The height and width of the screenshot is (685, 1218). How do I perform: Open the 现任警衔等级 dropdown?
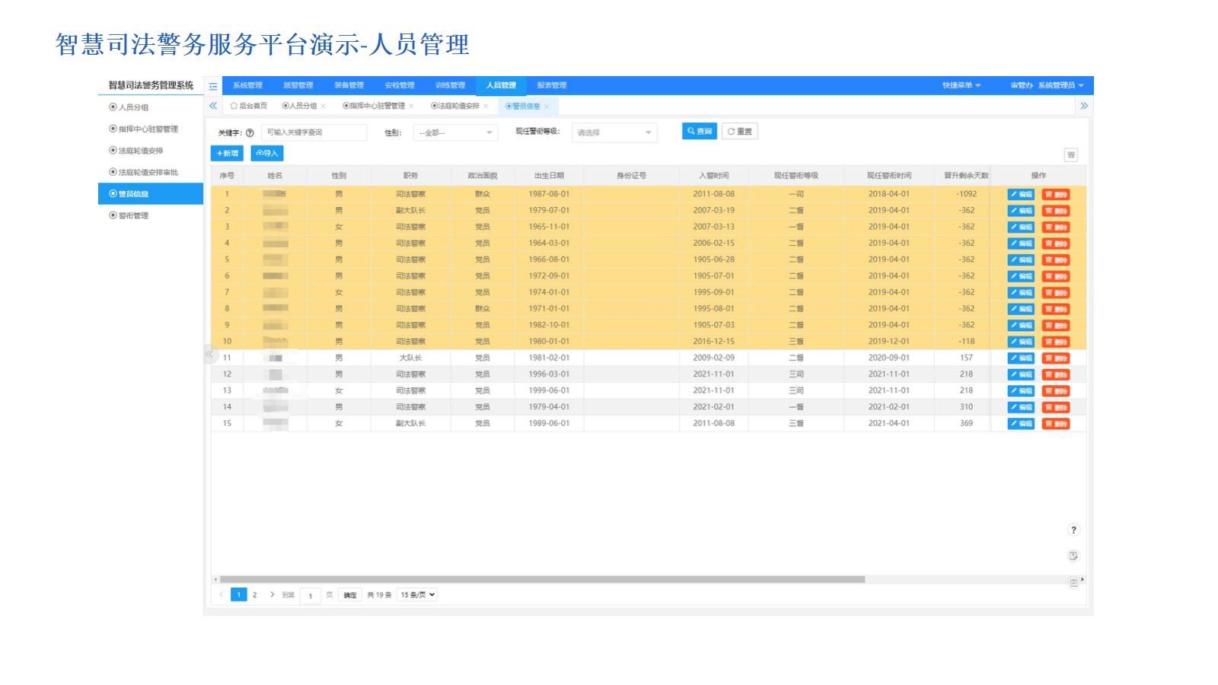pos(614,132)
